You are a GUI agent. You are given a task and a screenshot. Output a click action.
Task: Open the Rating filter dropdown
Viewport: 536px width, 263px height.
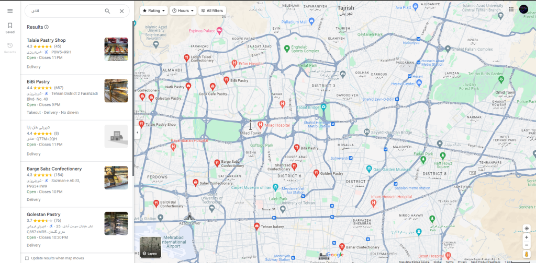(154, 10)
